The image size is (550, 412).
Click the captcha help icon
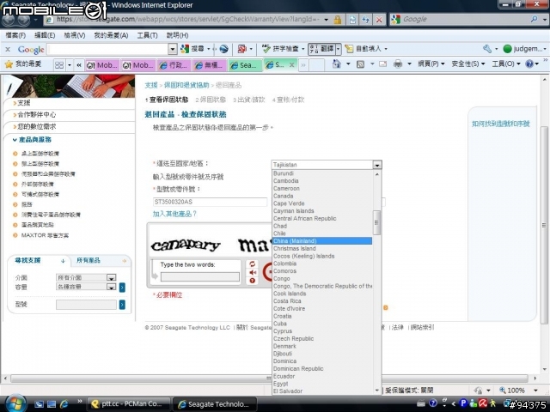click(252, 281)
